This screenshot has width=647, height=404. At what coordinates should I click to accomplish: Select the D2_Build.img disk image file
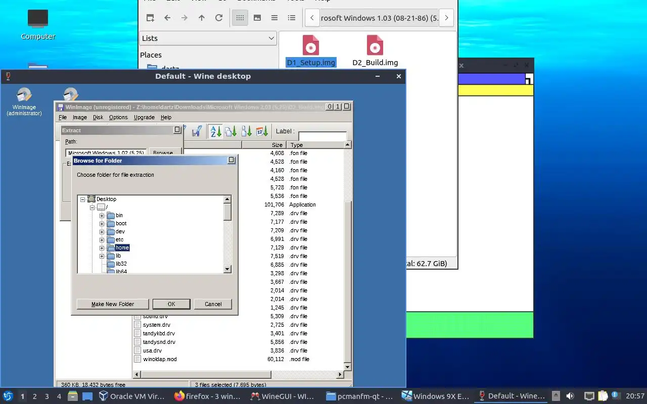(x=375, y=50)
